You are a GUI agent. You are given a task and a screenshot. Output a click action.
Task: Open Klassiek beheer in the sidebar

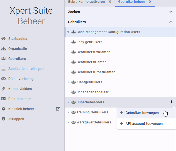[21, 109]
